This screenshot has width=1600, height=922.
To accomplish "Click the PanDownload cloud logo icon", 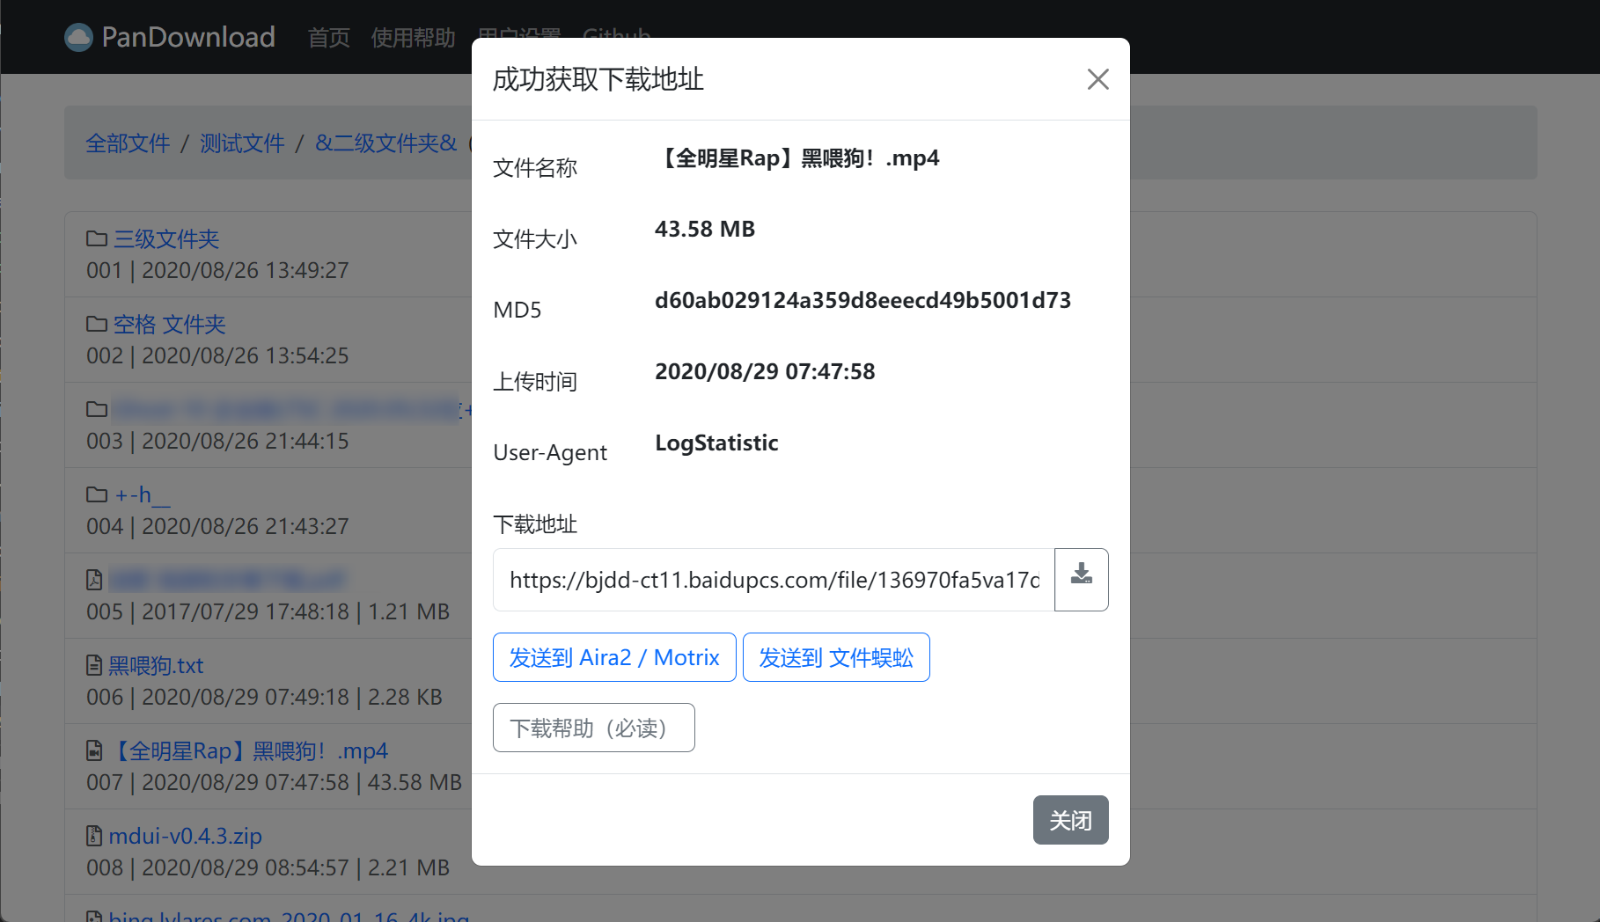I will pyautogui.click(x=77, y=36).
